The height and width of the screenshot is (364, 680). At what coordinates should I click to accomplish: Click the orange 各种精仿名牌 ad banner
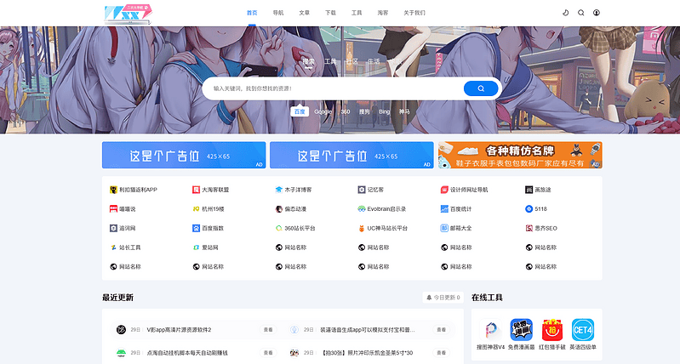click(520, 155)
